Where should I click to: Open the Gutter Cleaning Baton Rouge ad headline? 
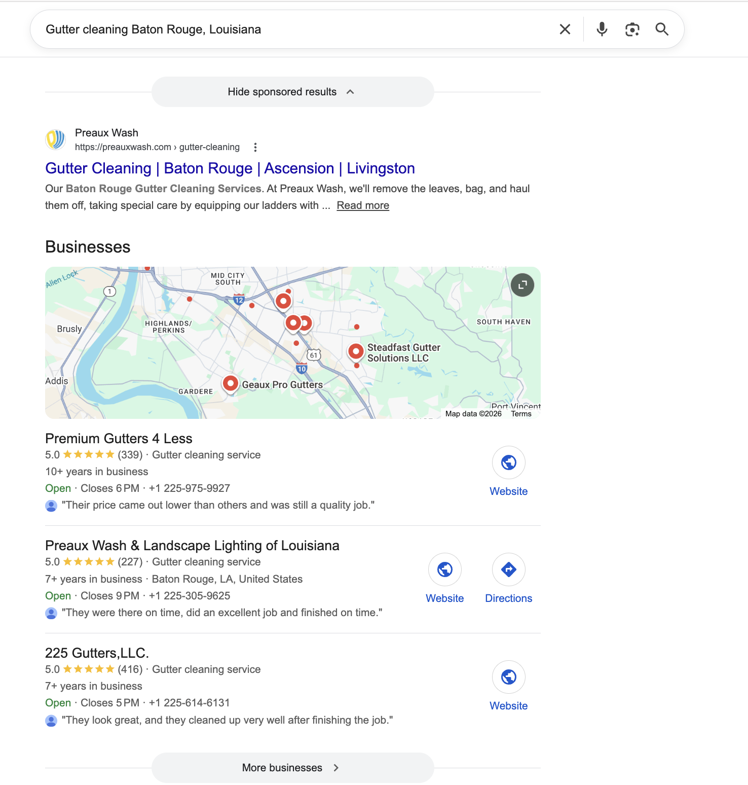coord(230,168)
